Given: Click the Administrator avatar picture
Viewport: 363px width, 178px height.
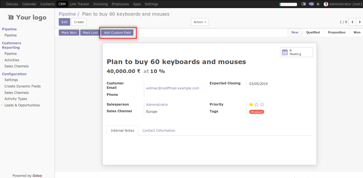Looking at the screenshot, I should 326,4.
